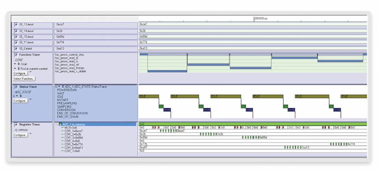Select the CDR_3=0x89d register entry
The width and height of the screenshot is (378, 171).
(x=72, y=138)
